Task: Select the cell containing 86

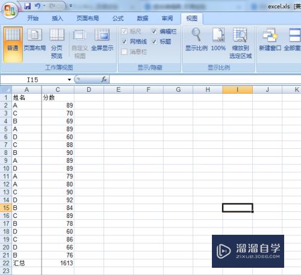Action: pyautogui.click(x=58, y=240)
